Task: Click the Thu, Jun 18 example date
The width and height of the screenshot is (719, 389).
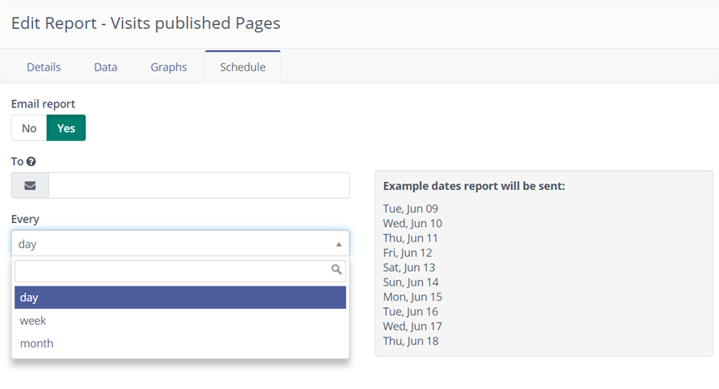Action: point(411,341)
